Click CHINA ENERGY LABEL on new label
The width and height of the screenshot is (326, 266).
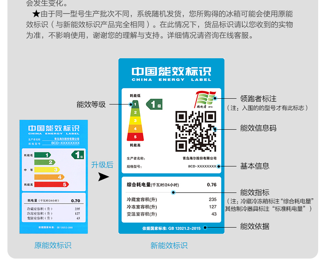pos(171,80)
